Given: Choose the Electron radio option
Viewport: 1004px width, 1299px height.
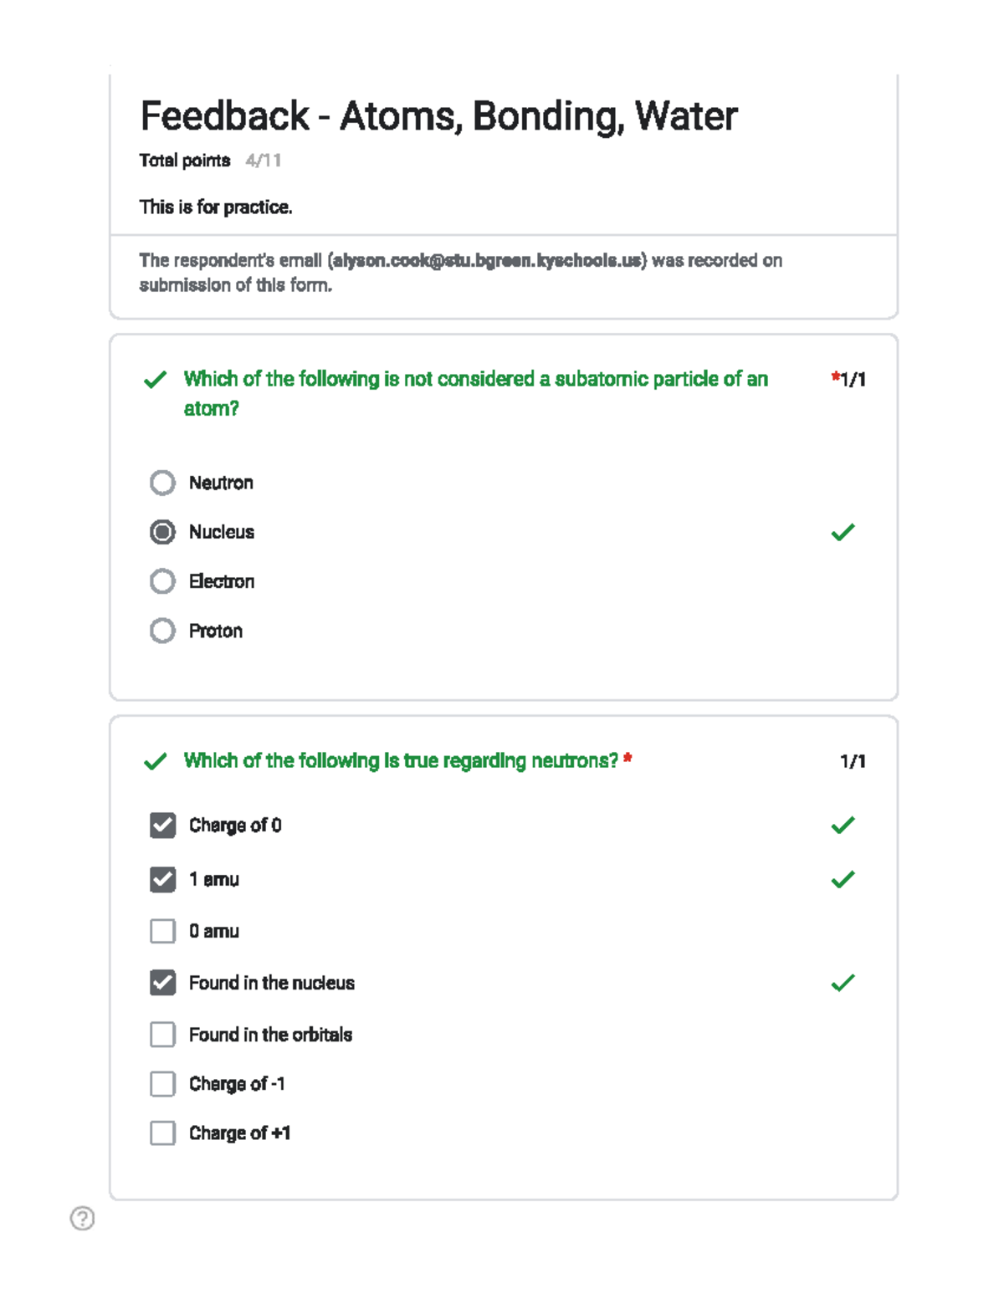Looking at the screenshot, I should coord(162,581).
